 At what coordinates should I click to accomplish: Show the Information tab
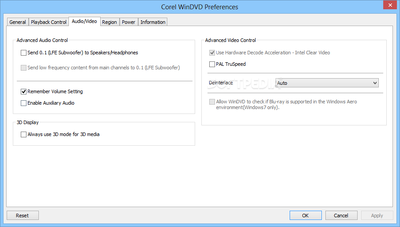[153, 22]
